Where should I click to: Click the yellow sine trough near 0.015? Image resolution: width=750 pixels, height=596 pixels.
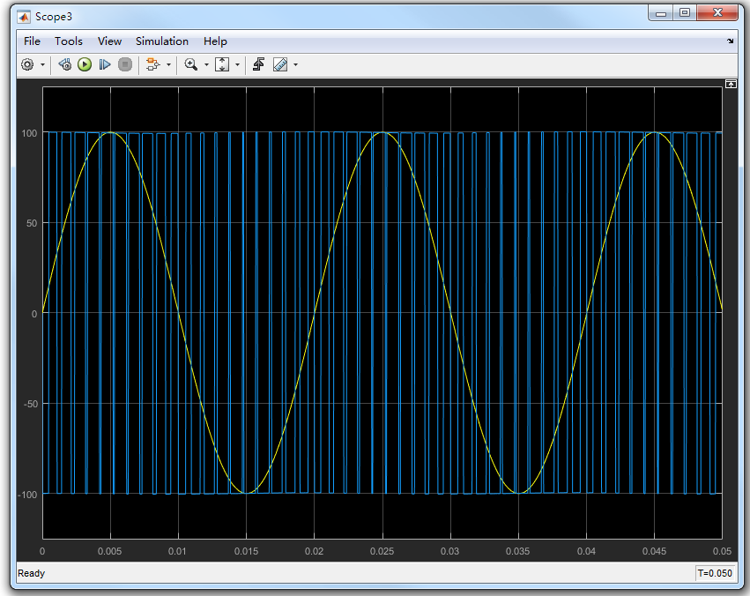tap(247, 493)
